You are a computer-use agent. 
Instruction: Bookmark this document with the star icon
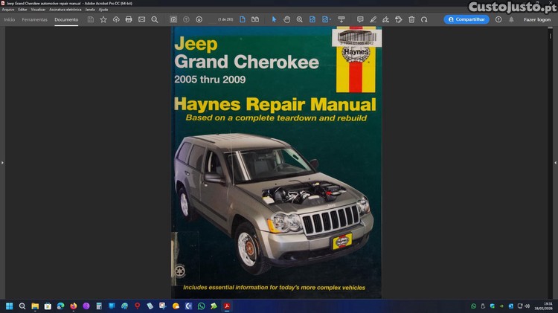click(103, 19)
